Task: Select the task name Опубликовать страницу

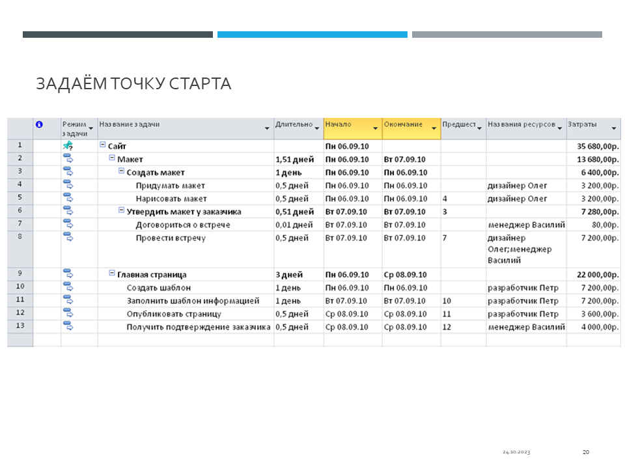Action: (174, 314)
